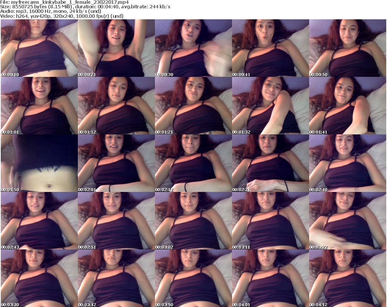This screenshot has width=387, height=307.
Task: Open the thumbnail marked 00:01:12
Action: [116, 106]
